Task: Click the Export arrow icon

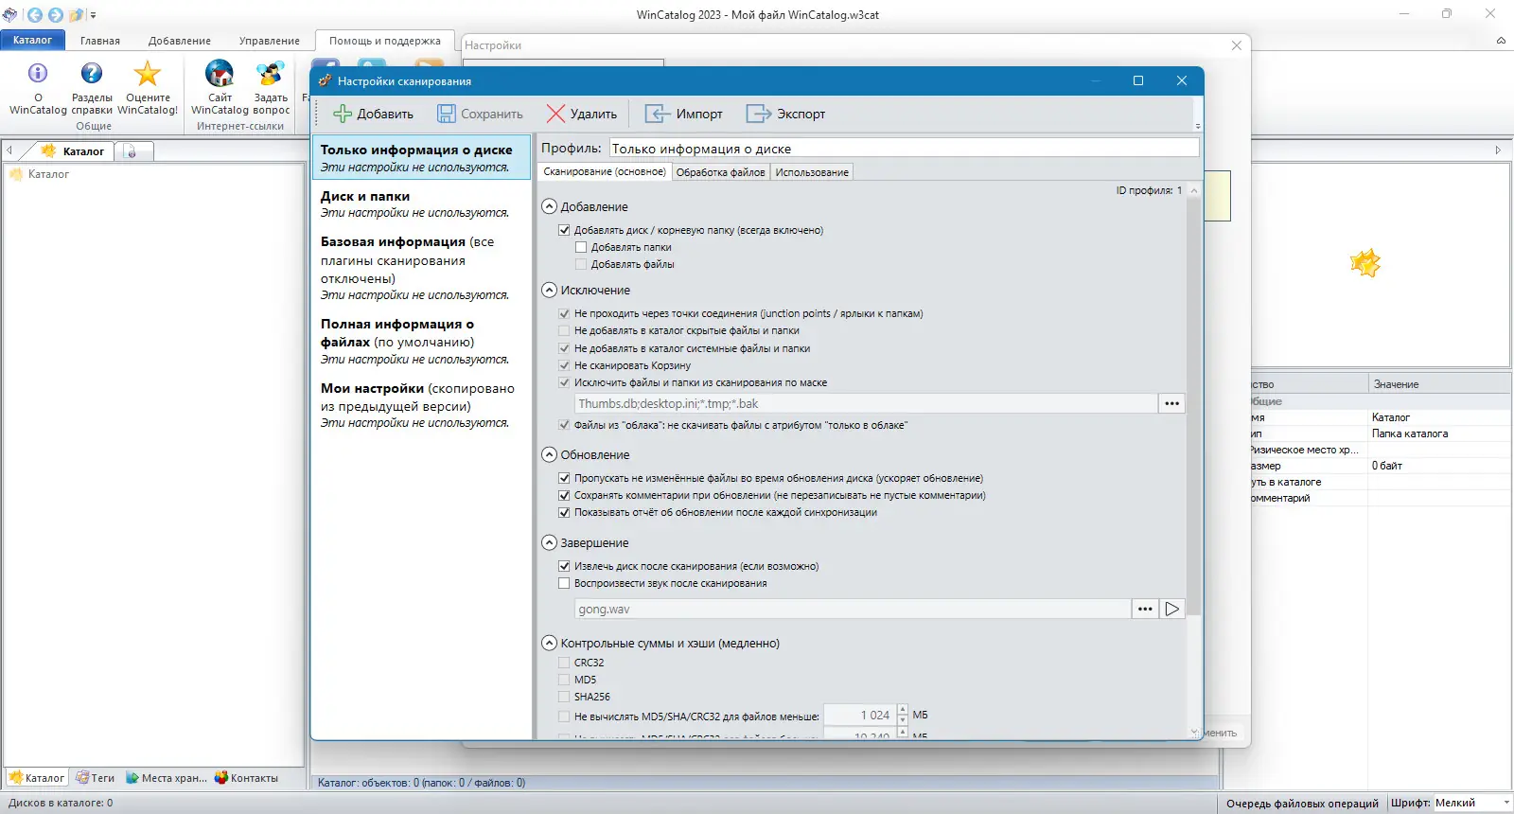Action: coord(759,114)
